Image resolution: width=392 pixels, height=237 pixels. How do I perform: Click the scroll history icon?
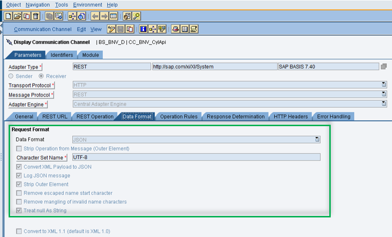(194, 29)
